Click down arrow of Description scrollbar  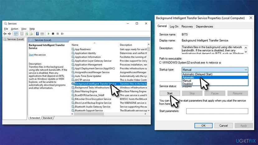click(x=246, y=52)
